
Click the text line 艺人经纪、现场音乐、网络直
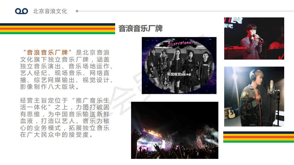tap(65, 73)
